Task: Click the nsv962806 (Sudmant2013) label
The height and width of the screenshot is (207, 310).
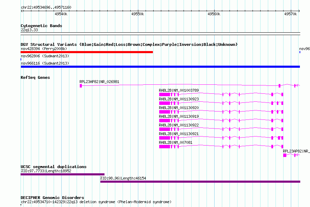Action: pos(45,56)
